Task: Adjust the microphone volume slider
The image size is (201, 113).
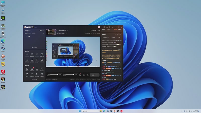Action: (54, 74)
